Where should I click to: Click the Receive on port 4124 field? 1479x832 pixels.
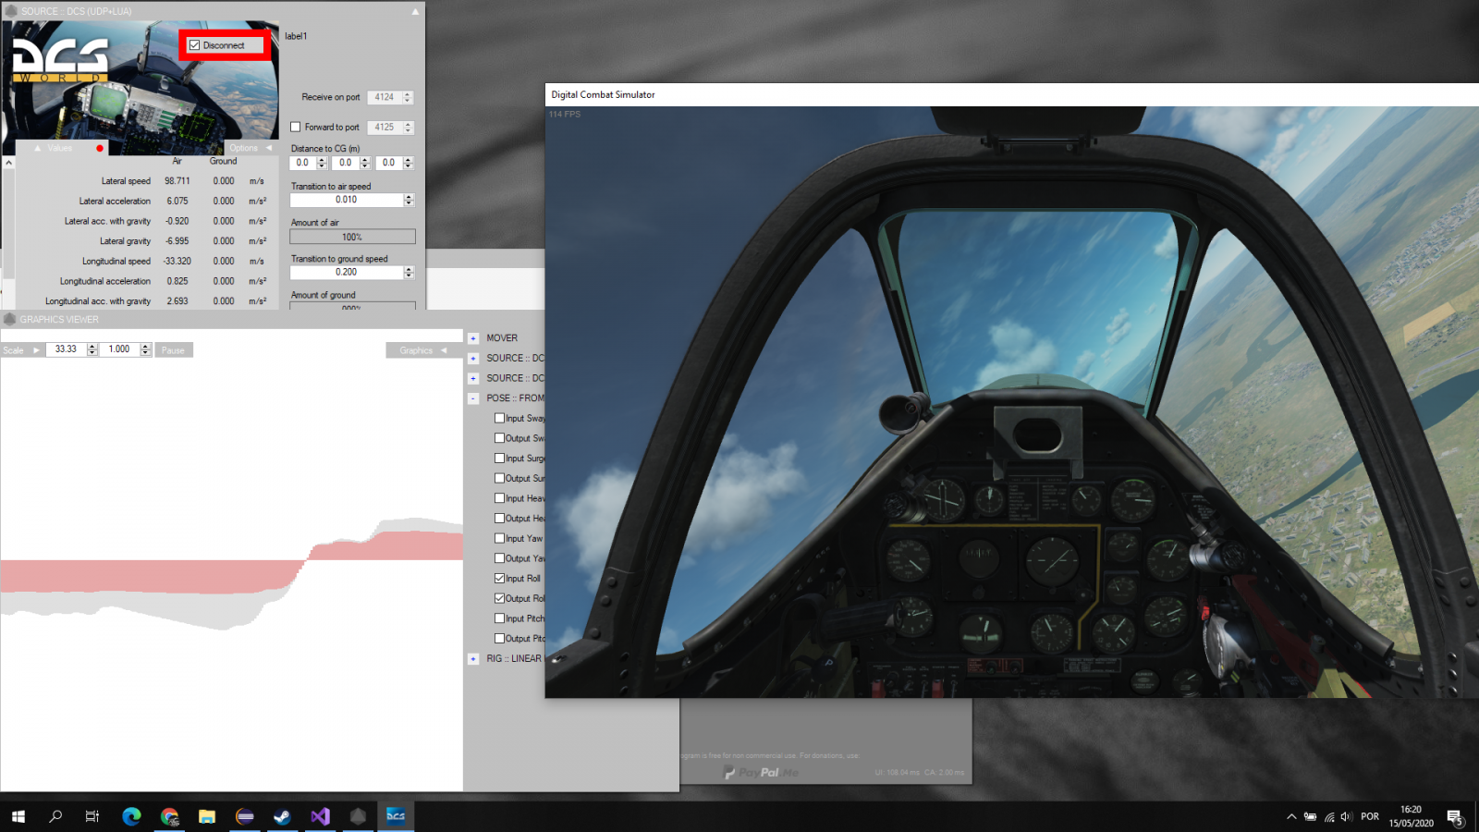coord(385,97)
